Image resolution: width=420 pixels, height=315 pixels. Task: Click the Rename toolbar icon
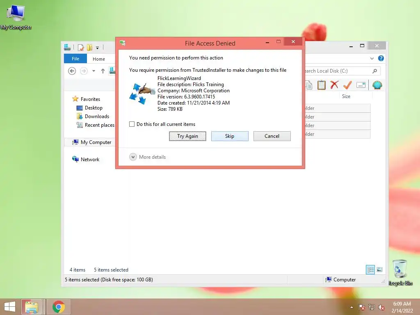(361, 85)
